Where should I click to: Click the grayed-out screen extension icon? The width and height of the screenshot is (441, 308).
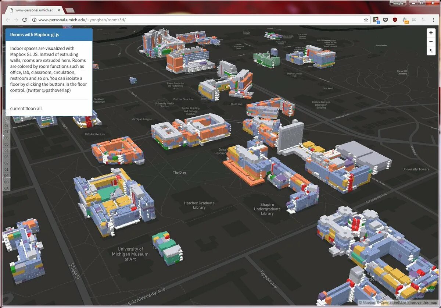pos(414,20)
